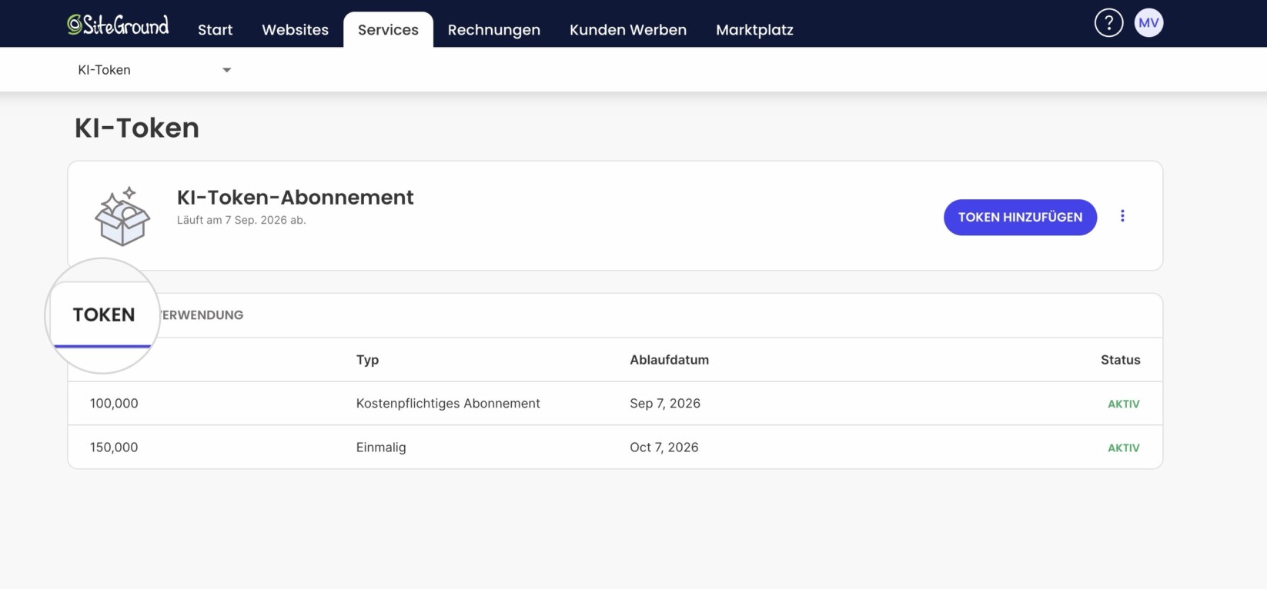Click the Kostenpflichtiges Abonnement type cell

click(448, 404)
